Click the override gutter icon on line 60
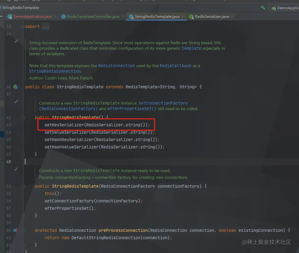 [15, 230]
